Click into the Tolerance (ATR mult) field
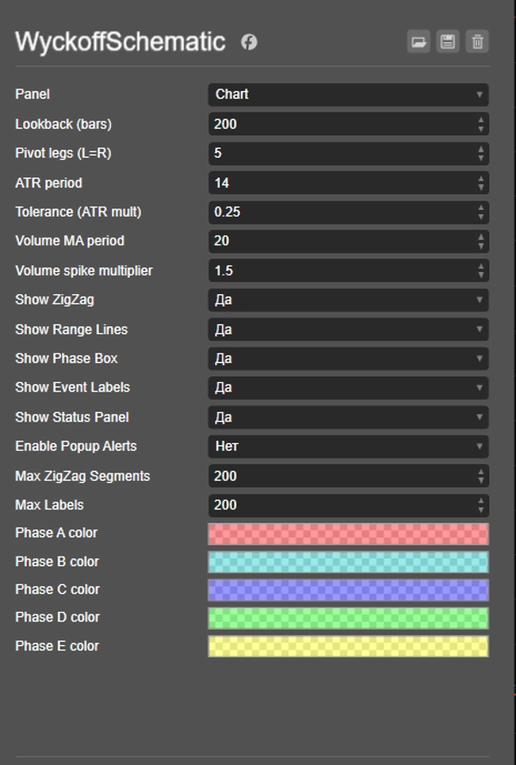 (x=340, y=212)
